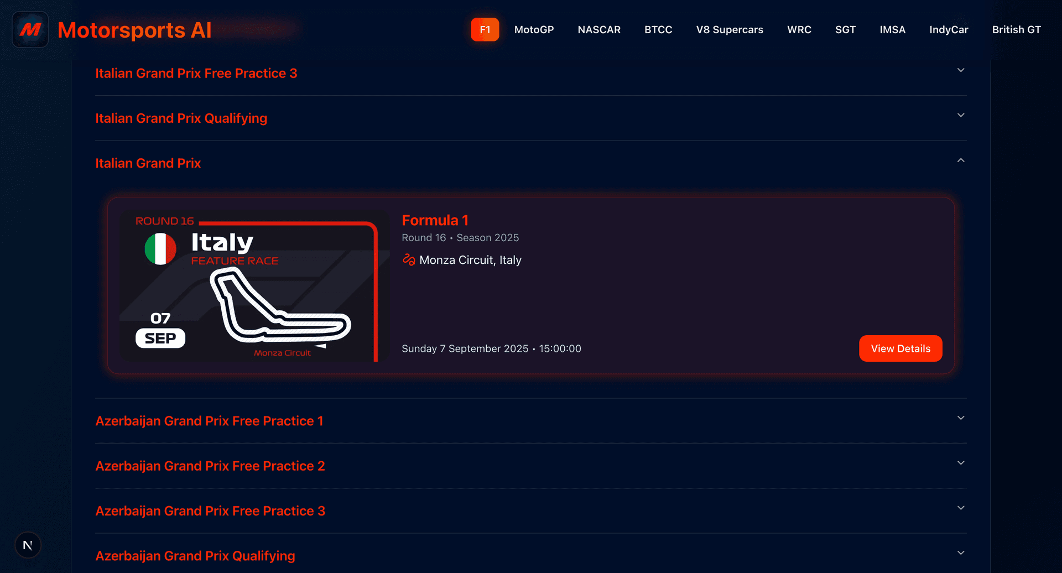Open Azerbaijan Grand Prix Qualifying heading
Screen dimensions: 1062x573
[195, 556]
